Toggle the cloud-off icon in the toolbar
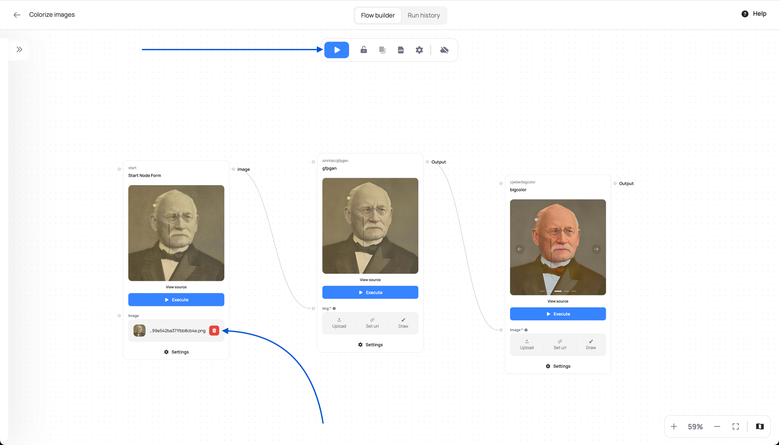This screenshot has height=445, width=779. click(444, 50)
